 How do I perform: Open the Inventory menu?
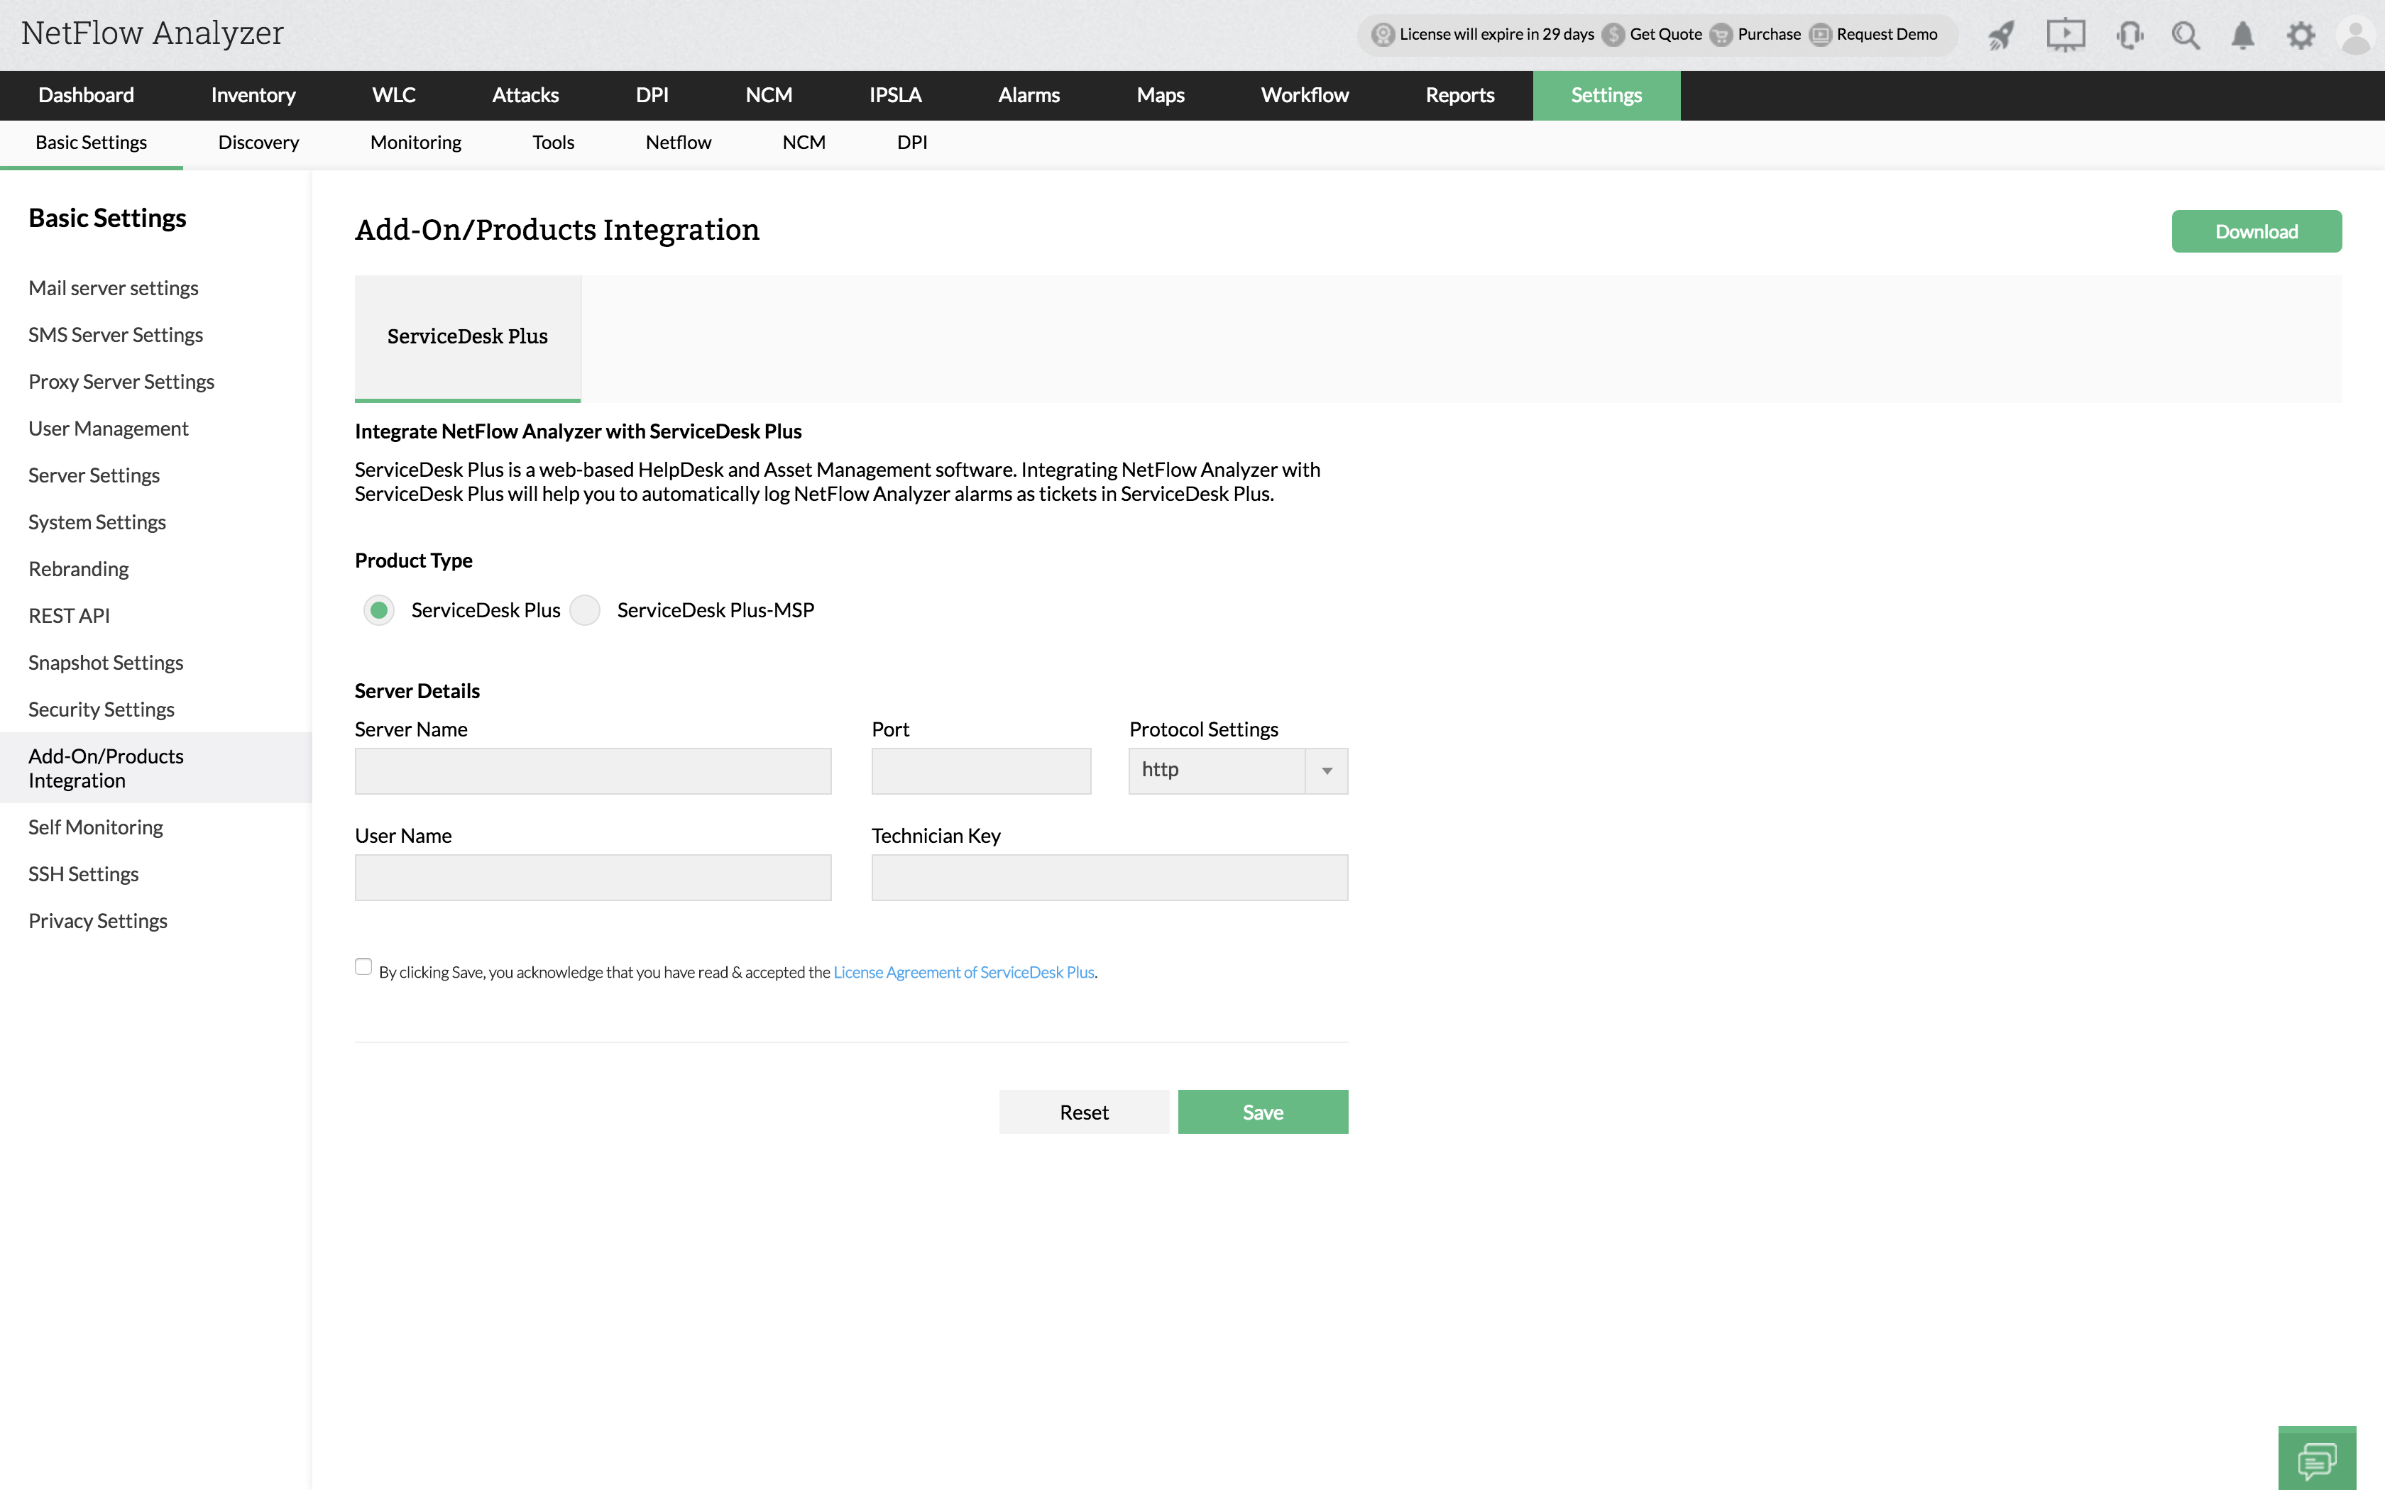pyautogui.click(x=253, y=96)
